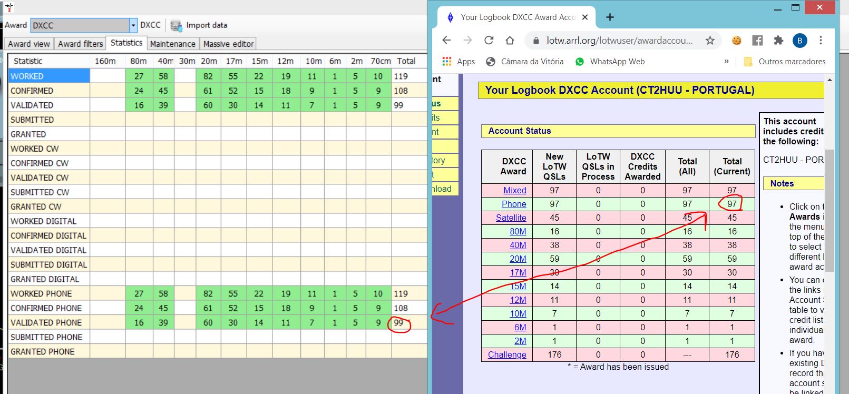This screenshot has height=394, width=849.
Task: Open the WhatsApp Web bookmark
Action: 610,62
